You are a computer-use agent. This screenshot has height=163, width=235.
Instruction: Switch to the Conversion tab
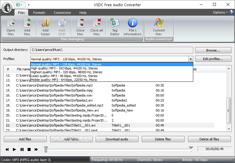tap(62, 13)
